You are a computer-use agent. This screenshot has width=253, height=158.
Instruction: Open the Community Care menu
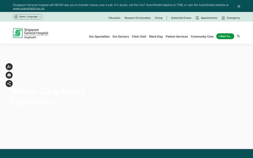(202, 37)
